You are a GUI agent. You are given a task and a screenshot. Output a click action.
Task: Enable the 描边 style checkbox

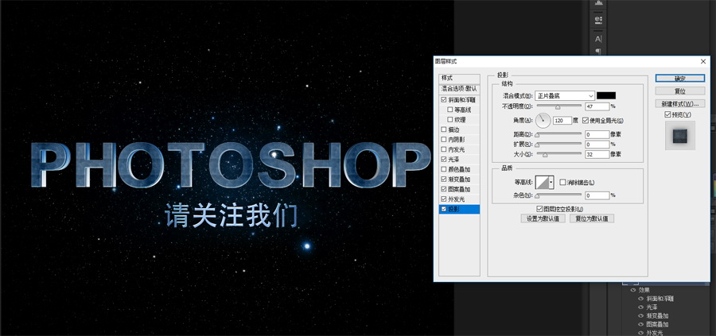444,129
